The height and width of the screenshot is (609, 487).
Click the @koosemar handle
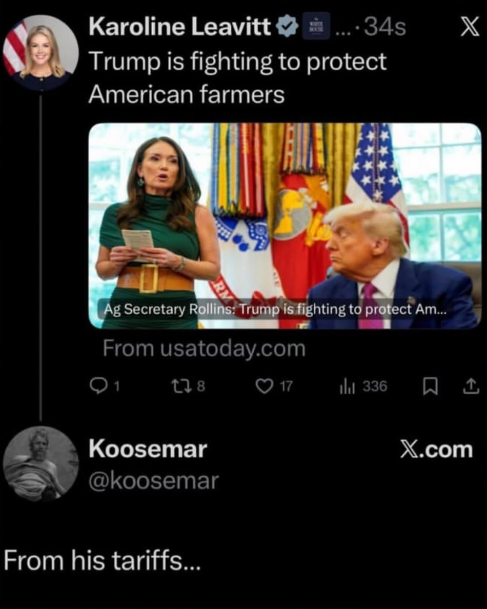[153, 481]
